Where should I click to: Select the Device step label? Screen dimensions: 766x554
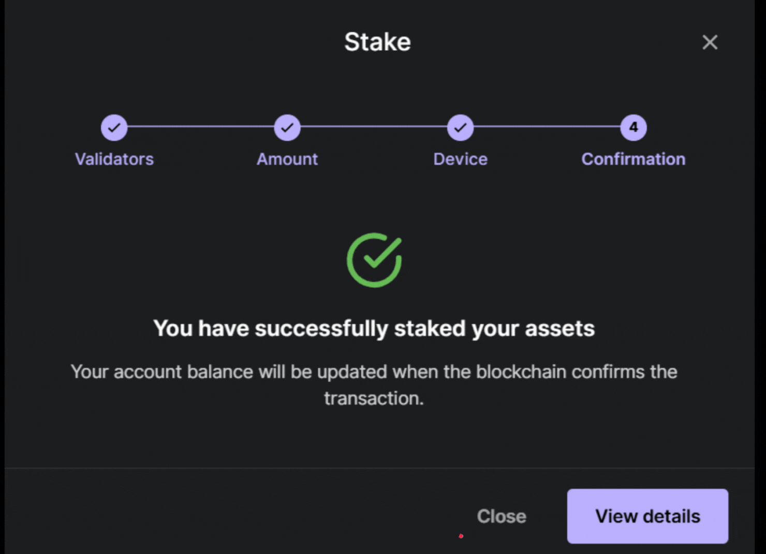coord(460,159)
